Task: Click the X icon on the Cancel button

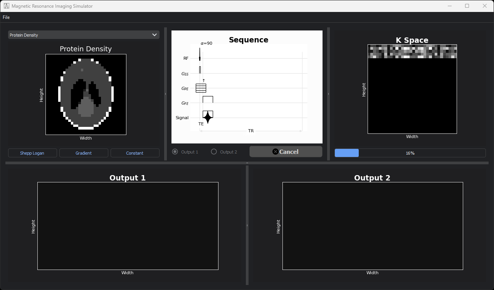Action: click(x=276, y=152)
